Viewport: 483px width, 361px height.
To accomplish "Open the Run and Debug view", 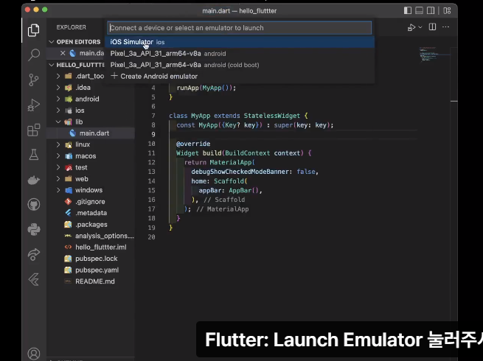I will [34, 105].
